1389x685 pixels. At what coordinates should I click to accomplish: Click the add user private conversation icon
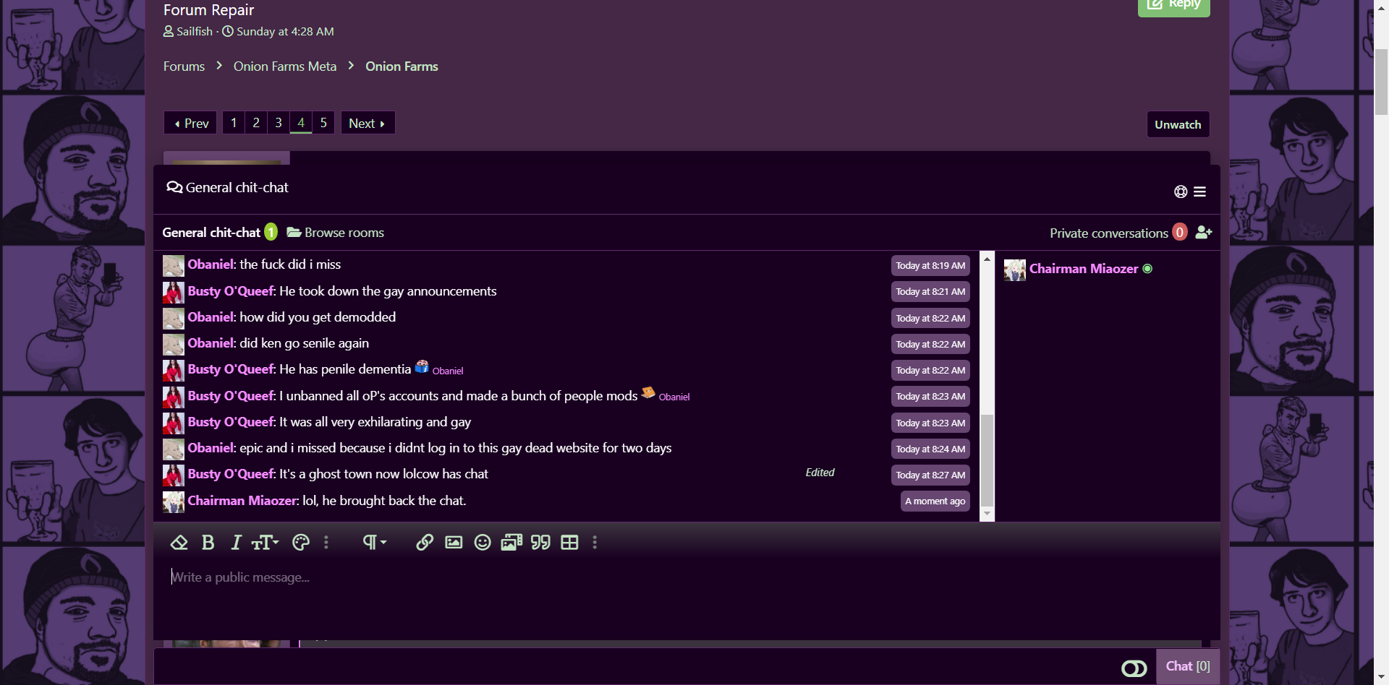1203,232
